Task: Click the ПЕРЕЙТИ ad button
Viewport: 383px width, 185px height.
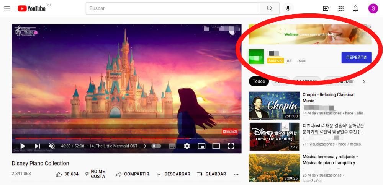Action: pyautogui.click(x=356, y=57)
